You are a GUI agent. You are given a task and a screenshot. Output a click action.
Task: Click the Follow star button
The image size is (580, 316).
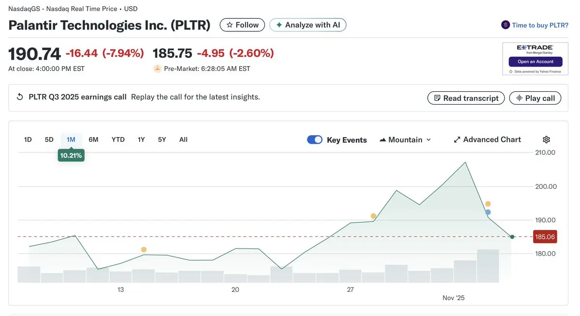(242, 25)
